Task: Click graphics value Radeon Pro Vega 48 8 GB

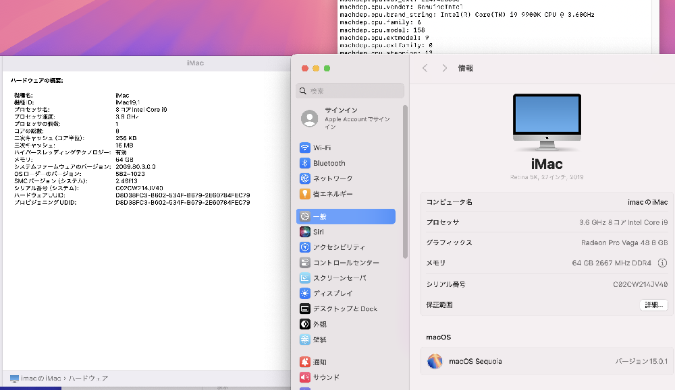Action: click(x=624, y=242)
